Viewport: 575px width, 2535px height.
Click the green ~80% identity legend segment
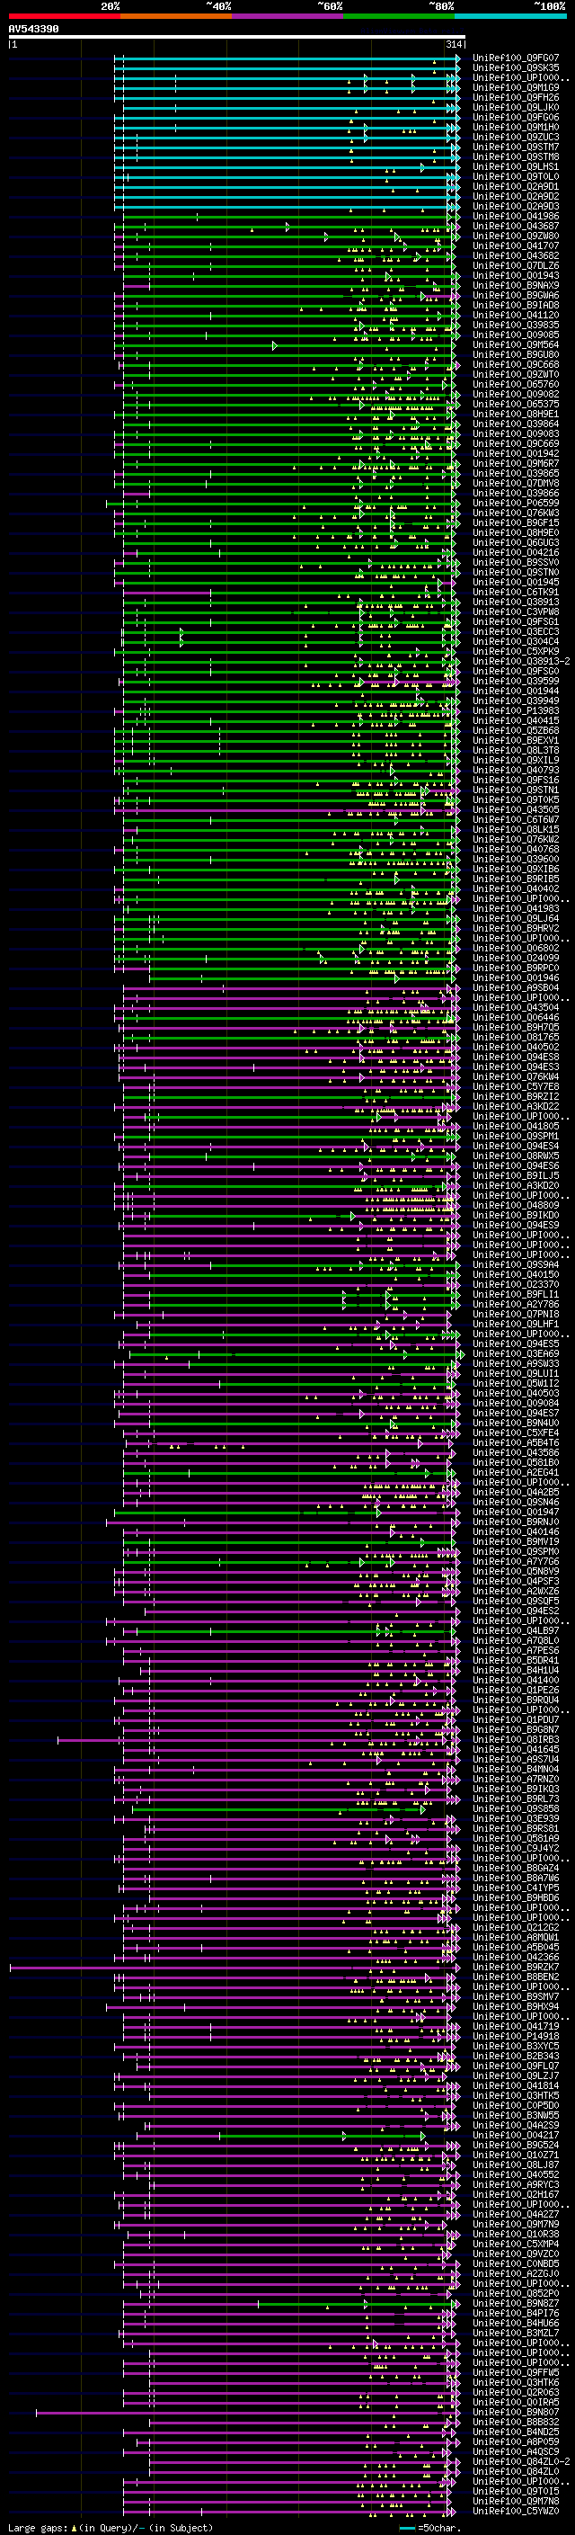pyautogui.click(x=399, y=16)
